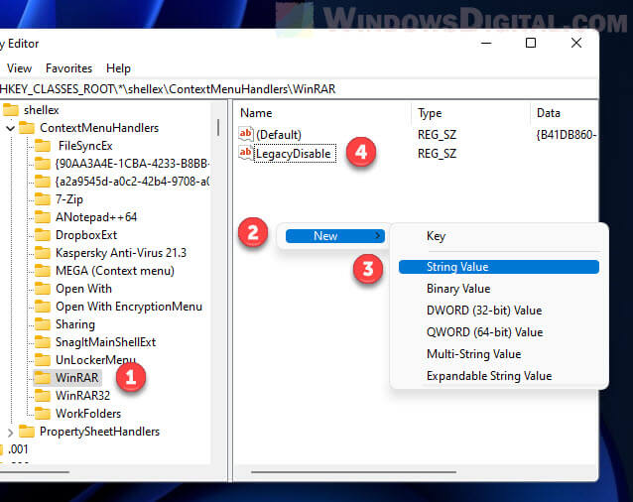Click the registry path address bar

pos(299,88)
